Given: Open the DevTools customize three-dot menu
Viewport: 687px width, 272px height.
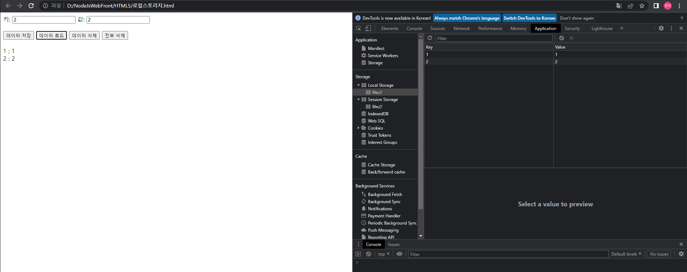Looking at the screenshot, I should pos(671,28).
